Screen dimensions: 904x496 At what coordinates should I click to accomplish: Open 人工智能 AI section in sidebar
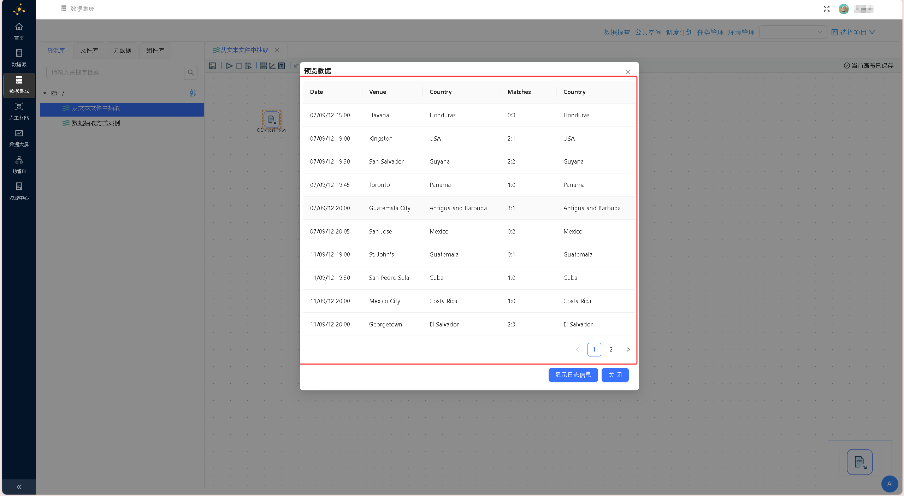(19, 111)
